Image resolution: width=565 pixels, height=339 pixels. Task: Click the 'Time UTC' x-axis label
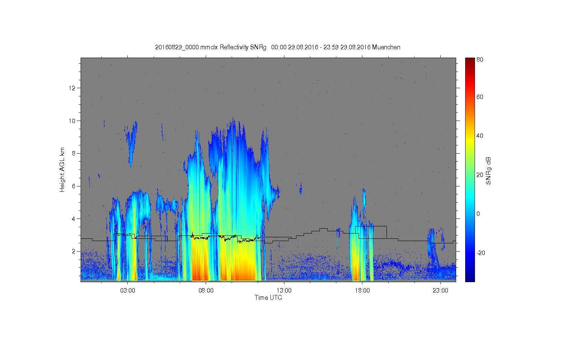[x=268, y=298]
